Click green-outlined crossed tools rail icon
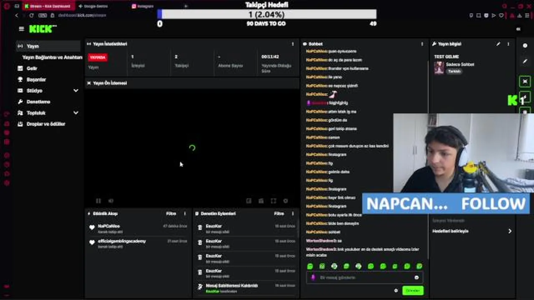This screenshot has height=300, width=534. pos(525,81)
